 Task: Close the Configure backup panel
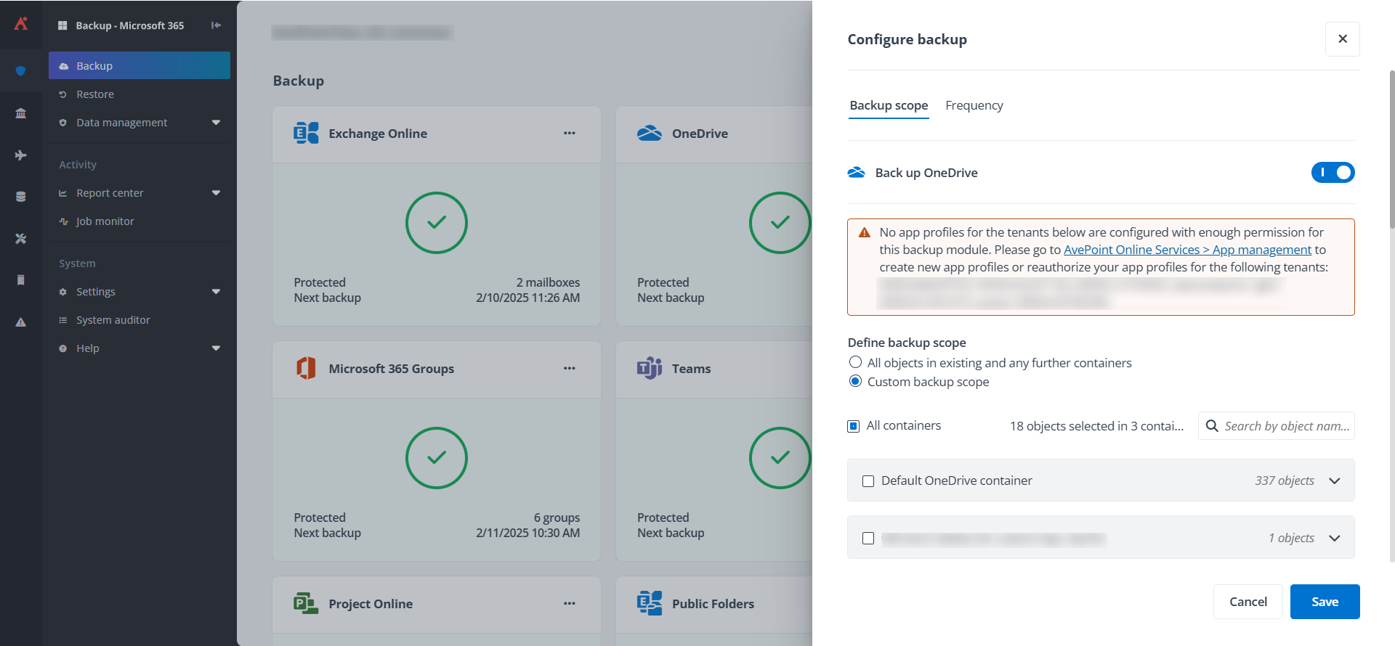click(x=1343, y=39)
